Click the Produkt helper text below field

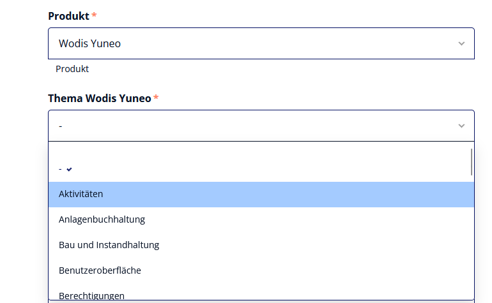(x=72, y=69)
